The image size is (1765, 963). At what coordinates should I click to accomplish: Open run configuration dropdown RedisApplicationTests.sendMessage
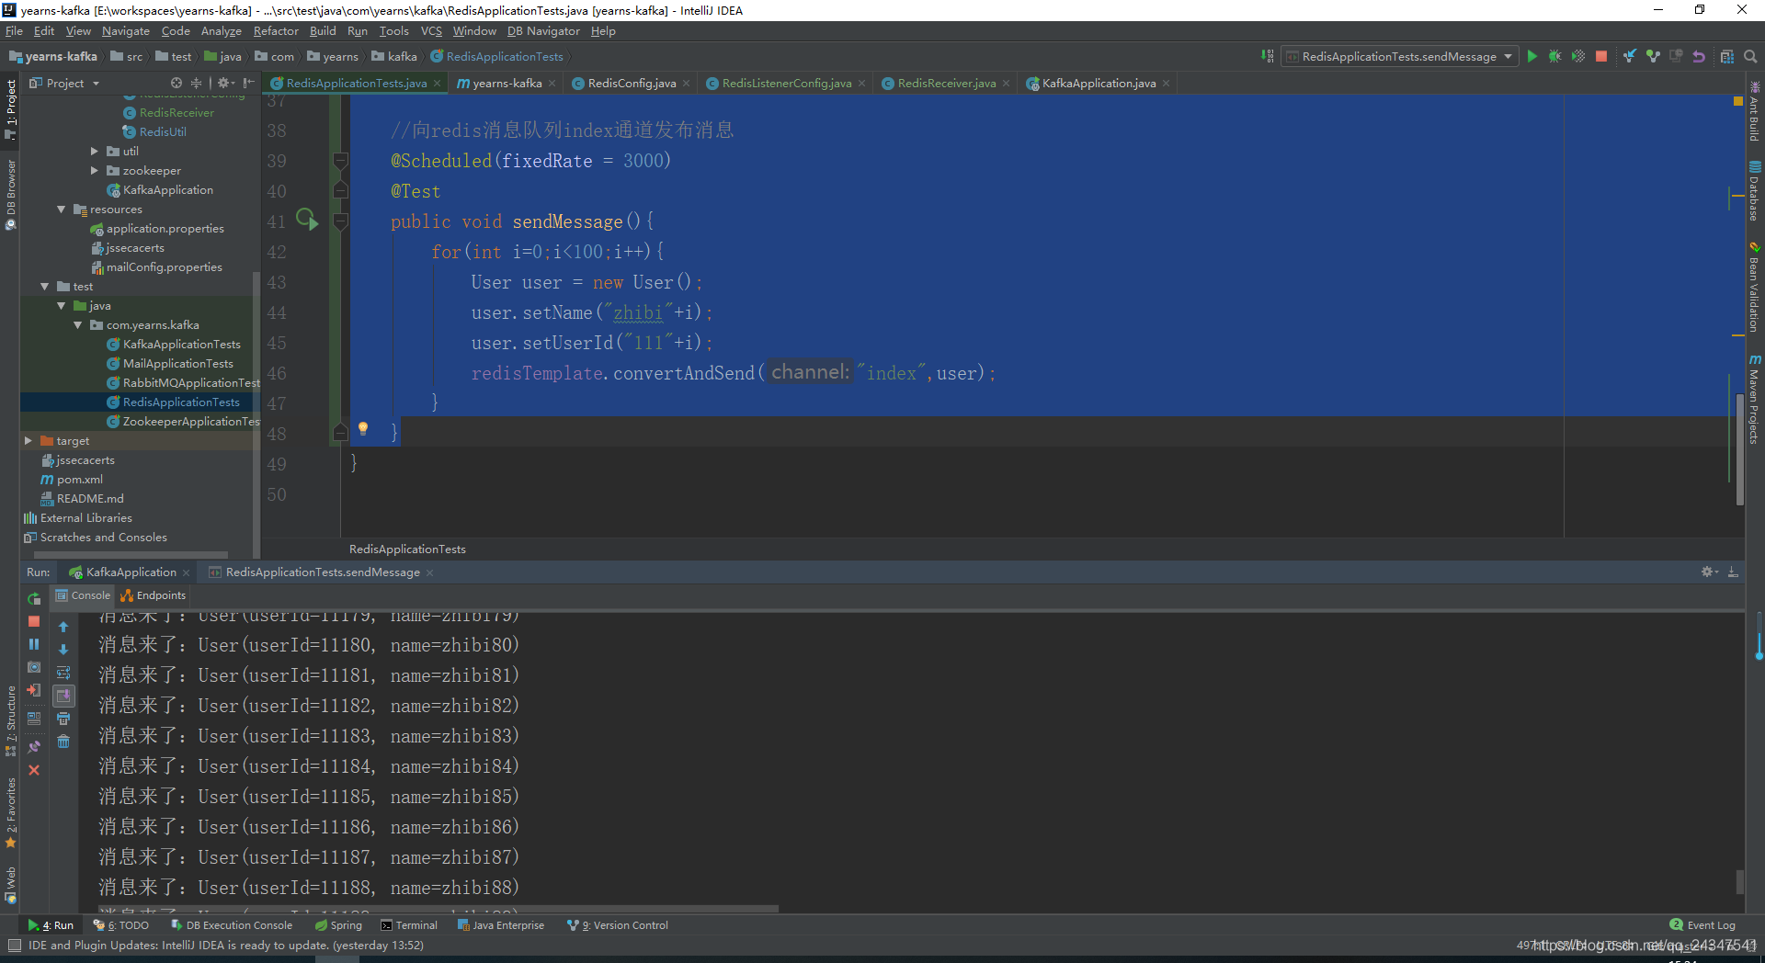1398,56
